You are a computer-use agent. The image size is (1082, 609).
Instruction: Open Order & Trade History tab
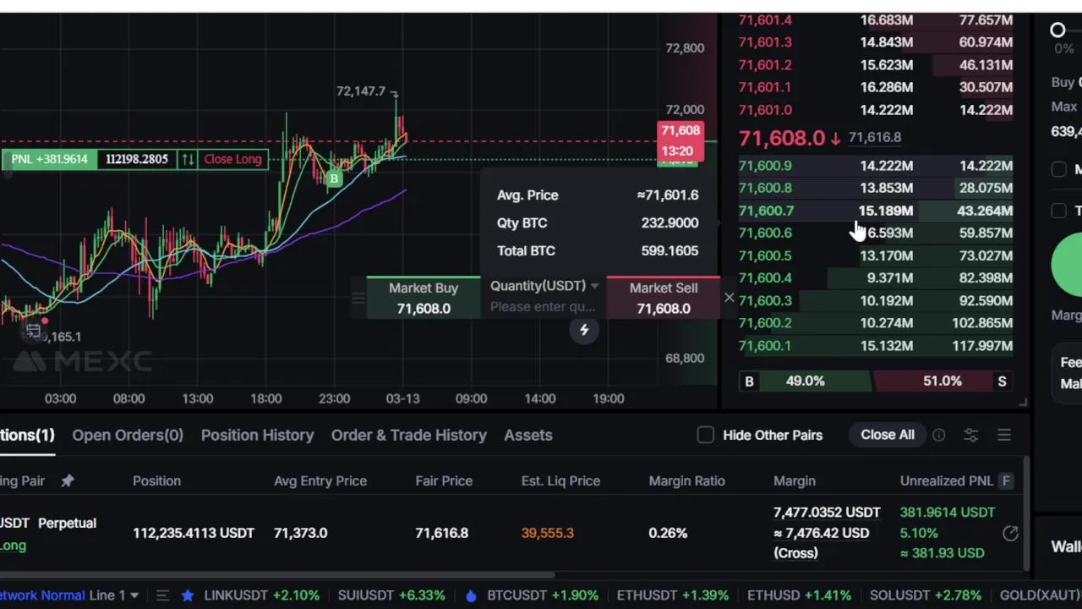pos(409,435)
